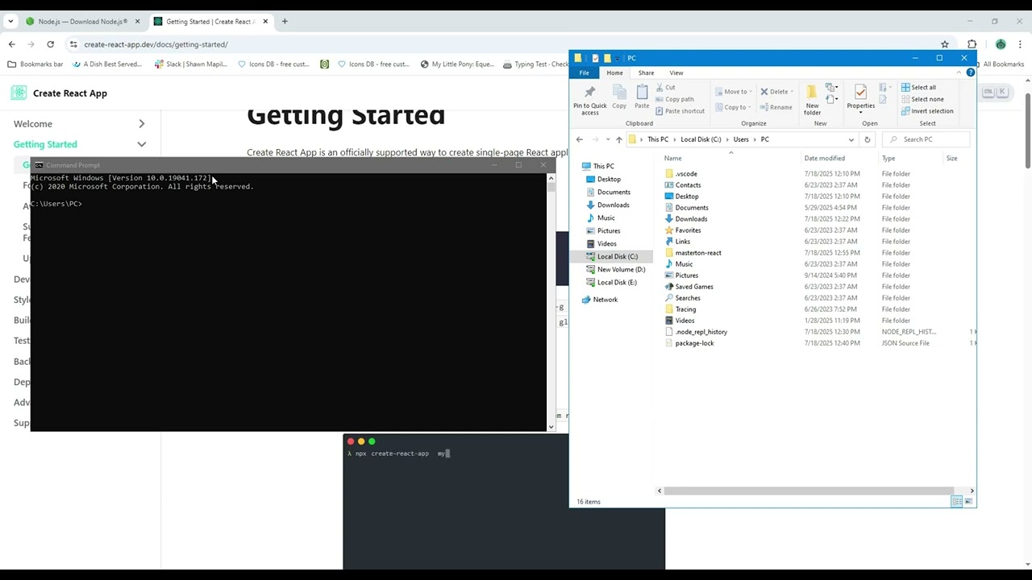Click Cut scissors in Explorer ribbon
1032x580 pixels.
click(x=665, y=88)
